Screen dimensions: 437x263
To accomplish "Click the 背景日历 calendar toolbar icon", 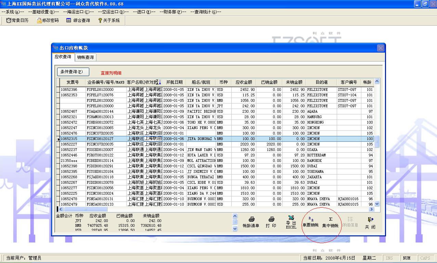I will point(9,20).
